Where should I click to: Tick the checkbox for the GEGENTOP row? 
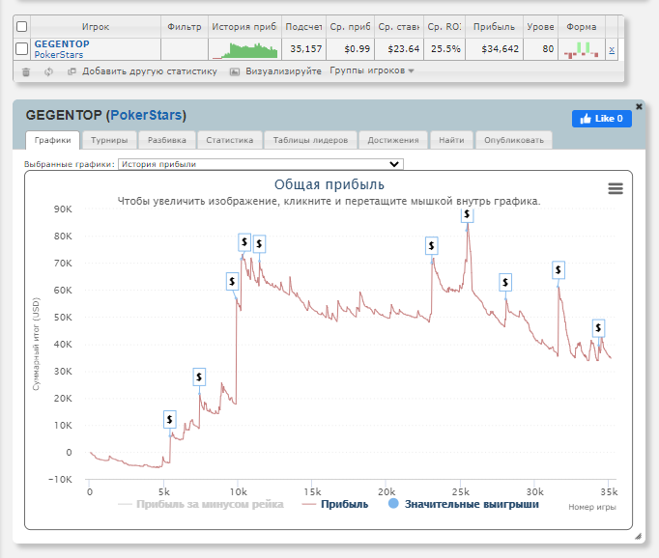(x=21, y=48)
